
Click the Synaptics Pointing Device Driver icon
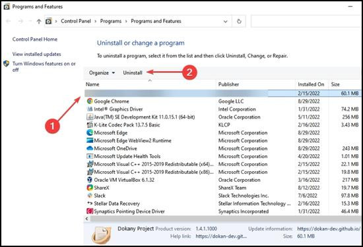90,211
